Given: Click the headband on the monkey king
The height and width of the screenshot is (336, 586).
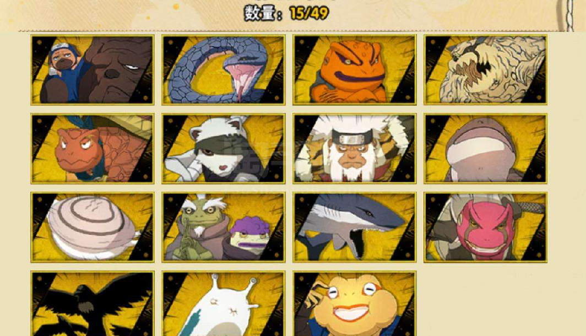Looking at the screenshot, I should coord(350,138).
